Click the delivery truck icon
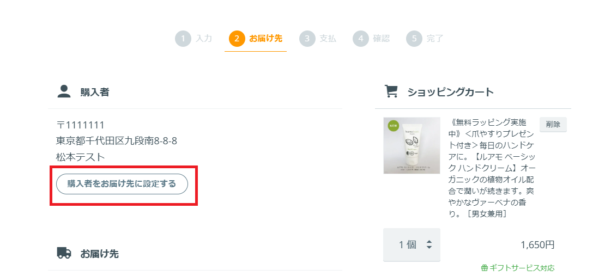611x276 pixels. coord(64,253)
